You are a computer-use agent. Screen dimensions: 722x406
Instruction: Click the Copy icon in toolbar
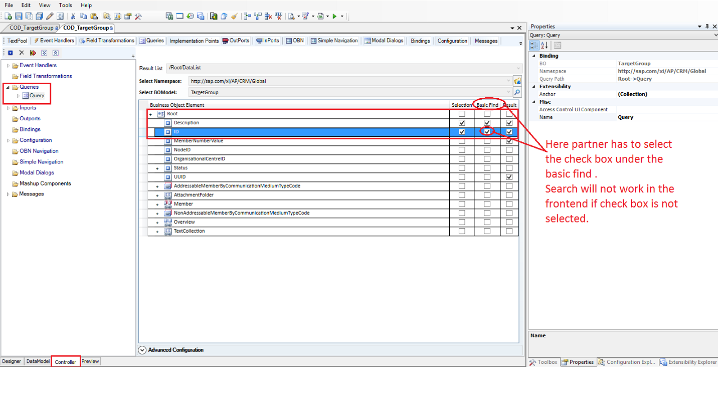(83, 16)
